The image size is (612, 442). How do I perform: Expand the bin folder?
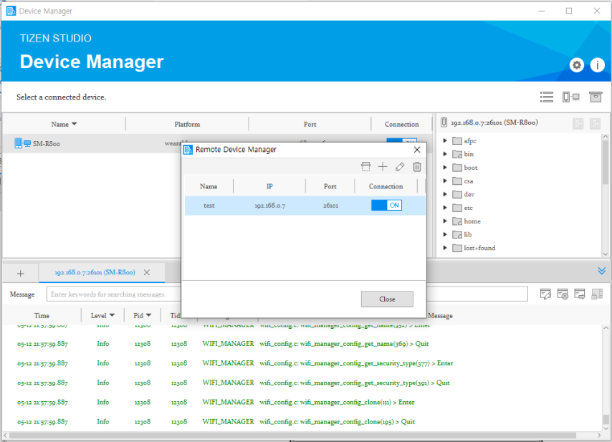[445, 154]
